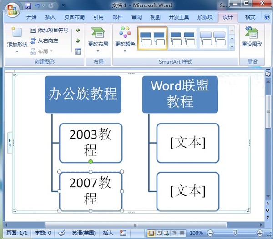Expand the SmartArt styles gallery more arrow
The image size is (273, 239).
tap(232, 46)
